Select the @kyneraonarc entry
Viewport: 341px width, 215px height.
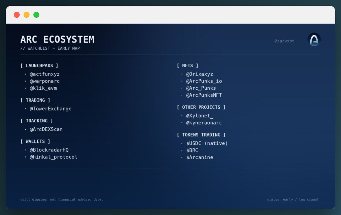point(204,123)
